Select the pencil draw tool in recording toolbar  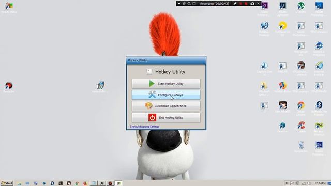click(x=235, y=4)
